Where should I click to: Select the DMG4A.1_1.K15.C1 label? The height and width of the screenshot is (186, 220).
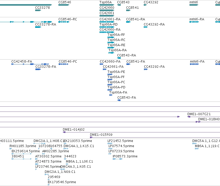pos(79,146)
